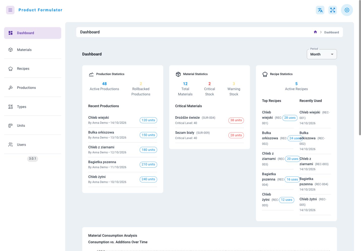This screenshot has width=361, height=251.
Task: Open the language translation switcher
Action: tap(320, 10)
